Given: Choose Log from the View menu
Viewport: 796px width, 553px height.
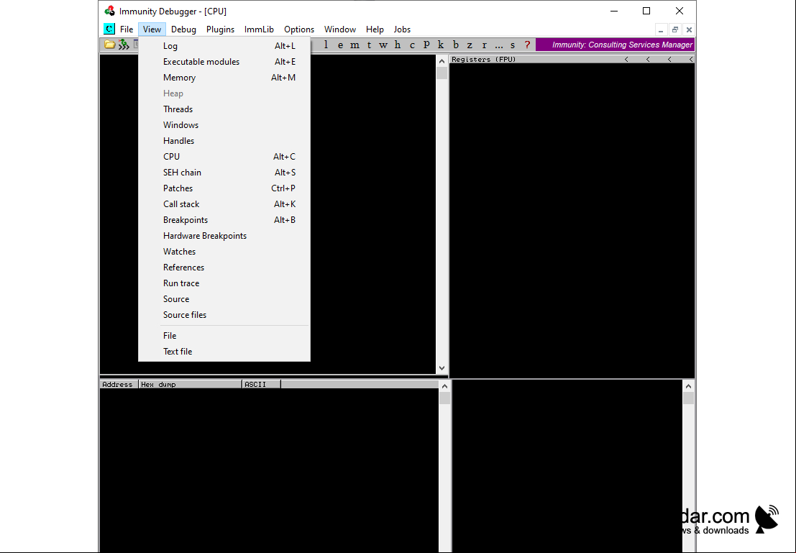Looking at the screenshot, I should pos(224,46).
